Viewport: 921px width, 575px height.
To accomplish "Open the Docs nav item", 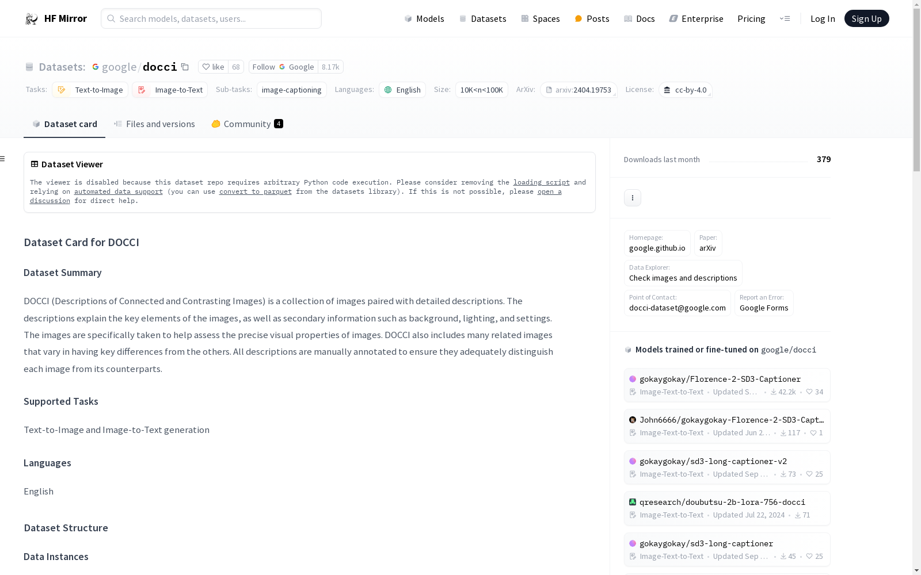I will pos(640,18).
